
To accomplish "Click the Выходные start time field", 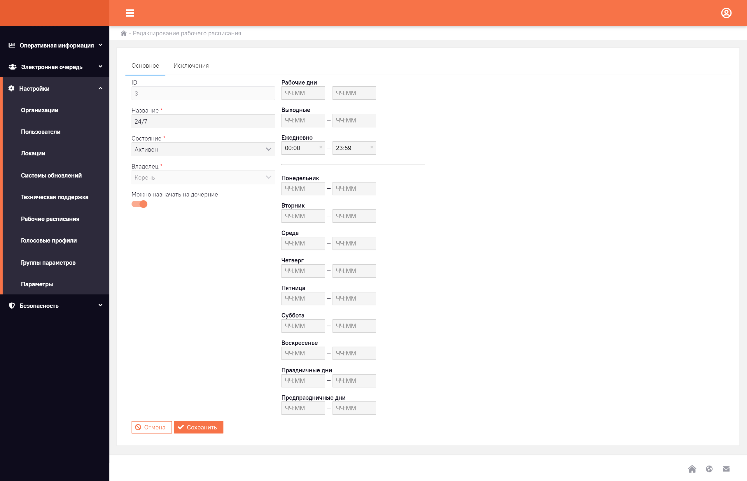I will click(303, 121).
